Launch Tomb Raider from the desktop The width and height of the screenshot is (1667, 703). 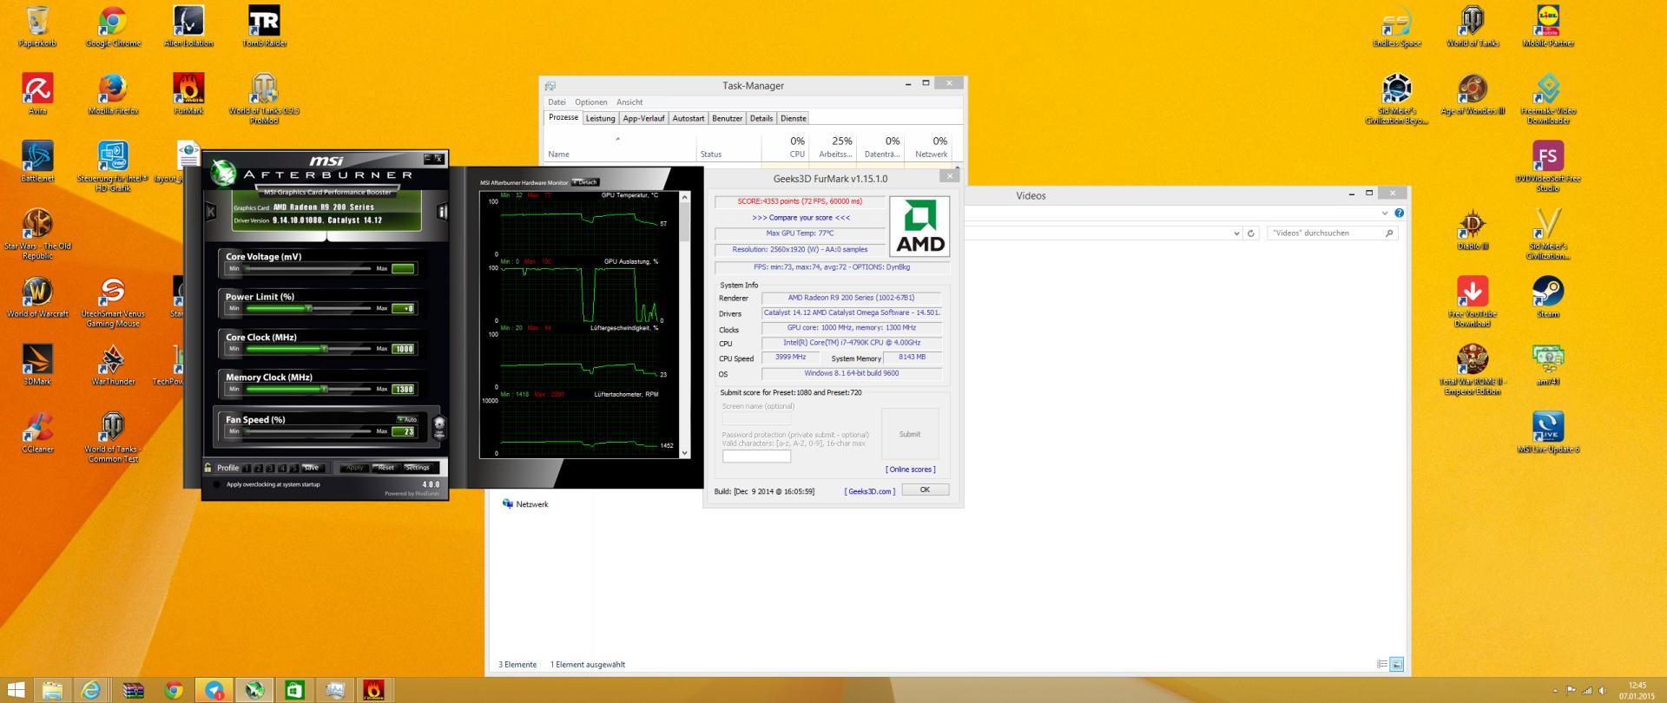coord(264,26)
